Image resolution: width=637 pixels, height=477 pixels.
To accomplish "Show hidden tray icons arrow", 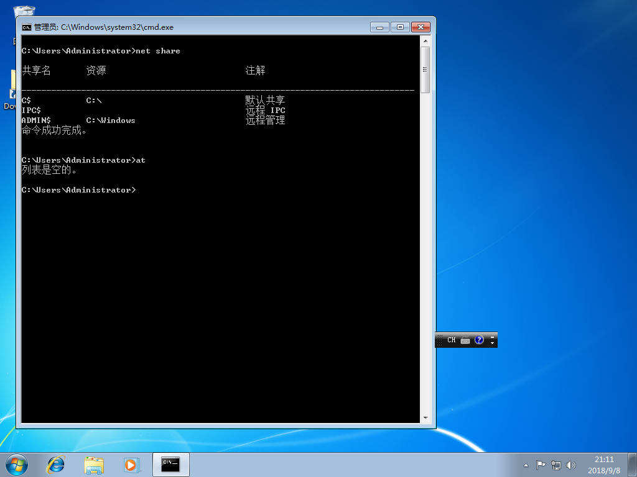I will [x=526, y=465].
